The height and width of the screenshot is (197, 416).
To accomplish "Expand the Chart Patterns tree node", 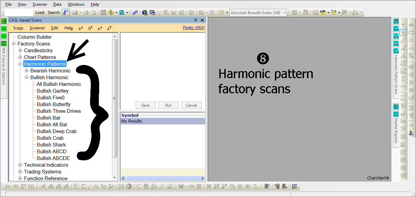I will tap(20, 57).
